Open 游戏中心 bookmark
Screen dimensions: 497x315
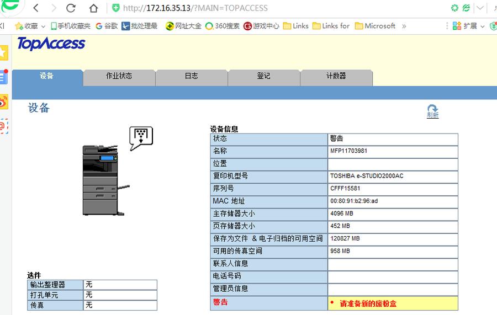[261, 26]
